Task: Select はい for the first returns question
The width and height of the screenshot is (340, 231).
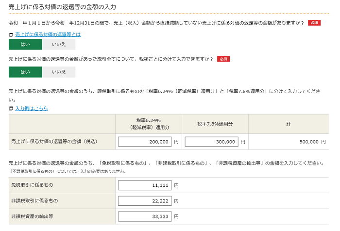Action: (25, 45)
